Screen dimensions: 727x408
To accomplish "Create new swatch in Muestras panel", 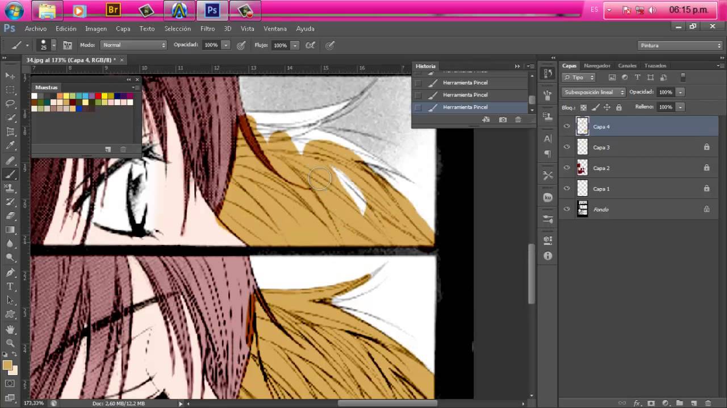I will [108, 149].
